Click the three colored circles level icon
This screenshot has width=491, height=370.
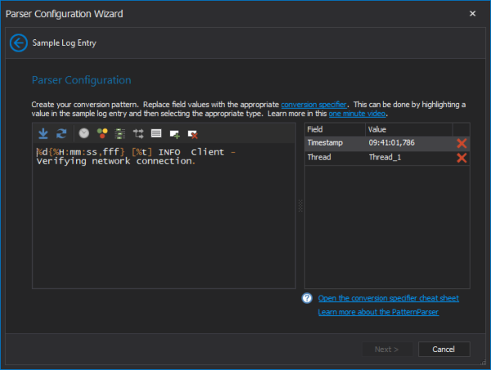point(102,133)
